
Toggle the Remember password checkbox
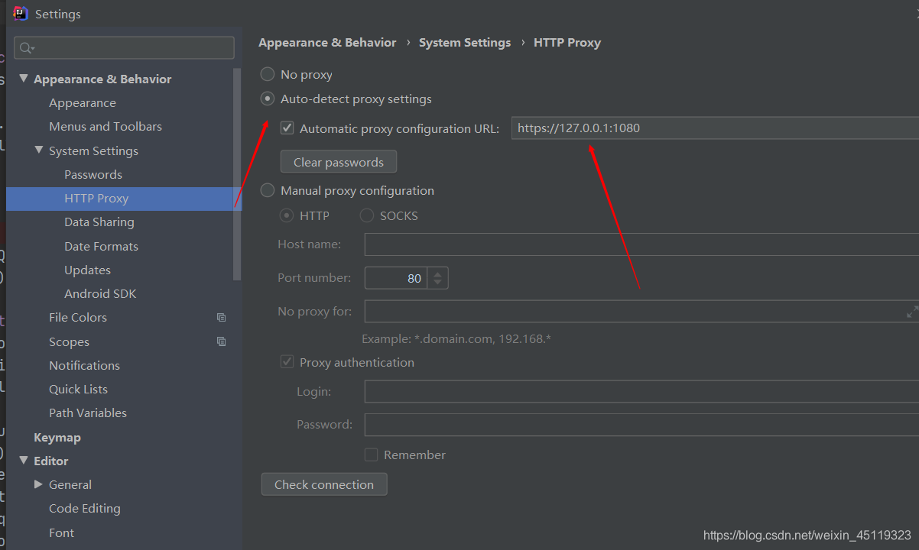(x=371, y=455)
